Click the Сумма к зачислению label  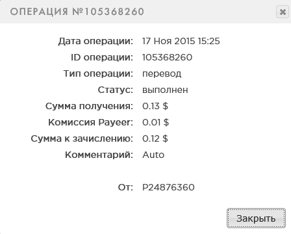pos(82,139)
